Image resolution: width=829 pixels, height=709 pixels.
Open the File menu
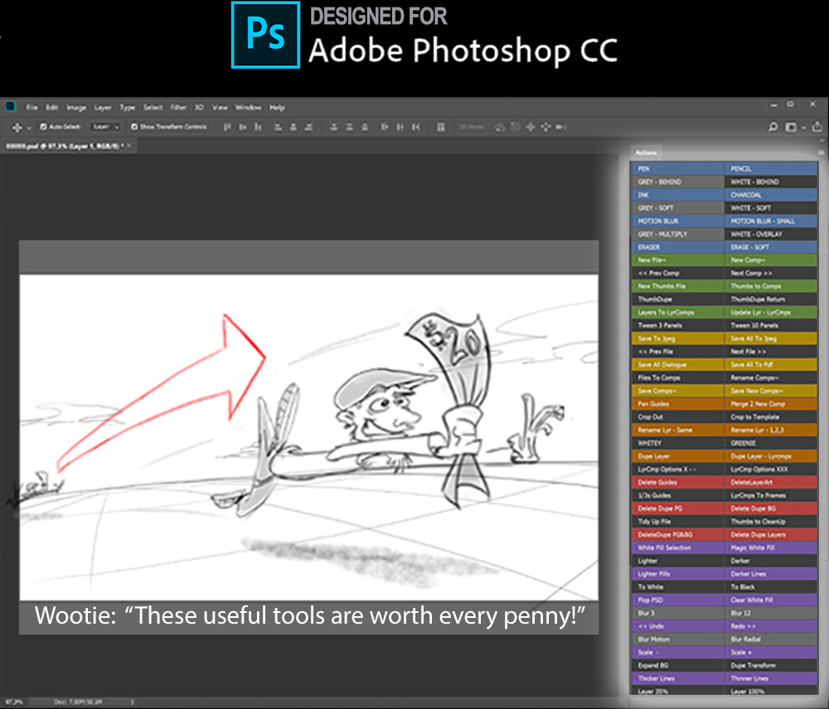(32, 107)
